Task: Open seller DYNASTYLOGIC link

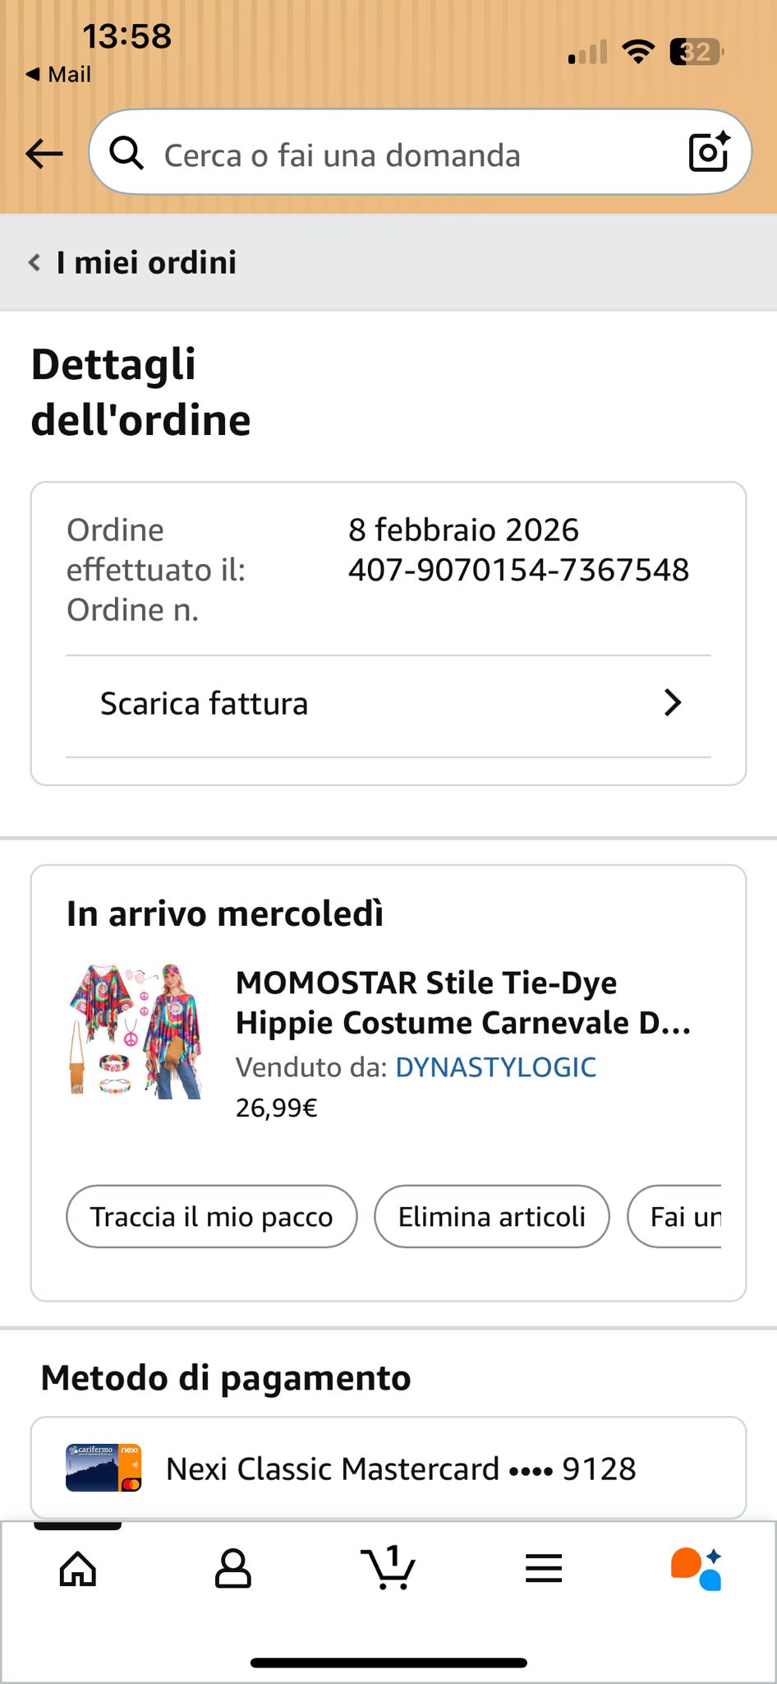Action: coord(495,1066)
